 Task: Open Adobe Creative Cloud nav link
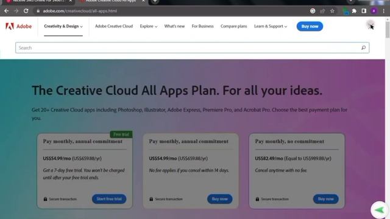click(x=114, y=26)
